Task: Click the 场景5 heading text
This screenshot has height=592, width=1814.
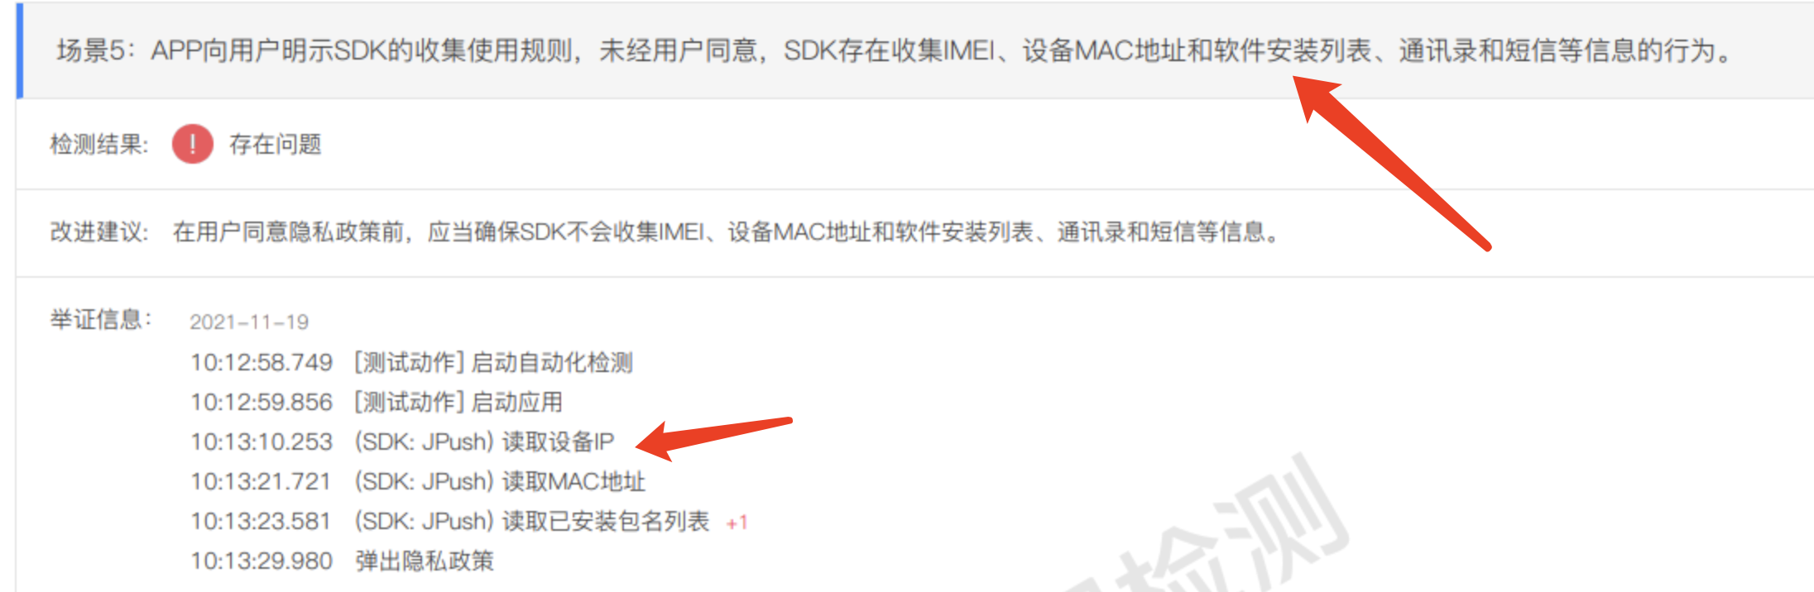Action: [895, 50]
